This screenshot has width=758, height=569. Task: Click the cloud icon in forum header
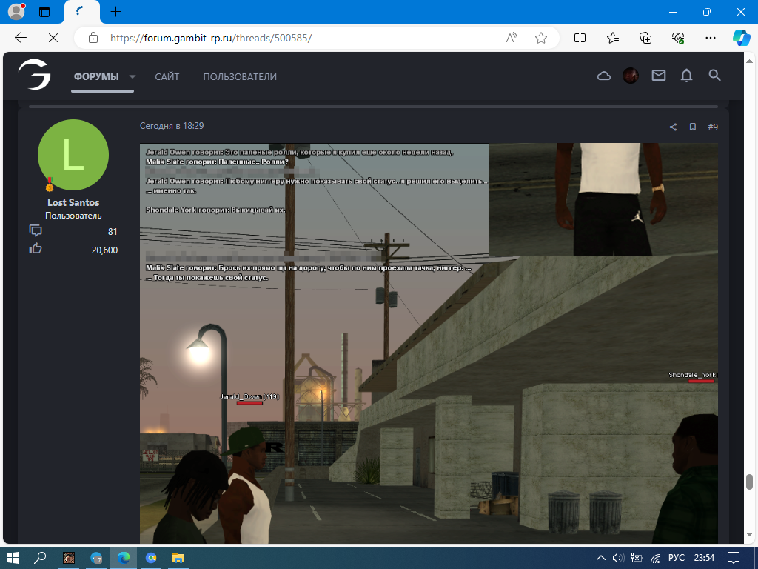tap(604, 76)
